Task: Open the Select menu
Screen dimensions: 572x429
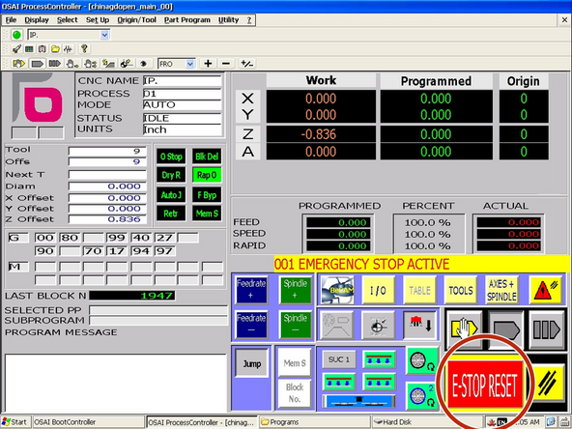Action: pos(67,20)
